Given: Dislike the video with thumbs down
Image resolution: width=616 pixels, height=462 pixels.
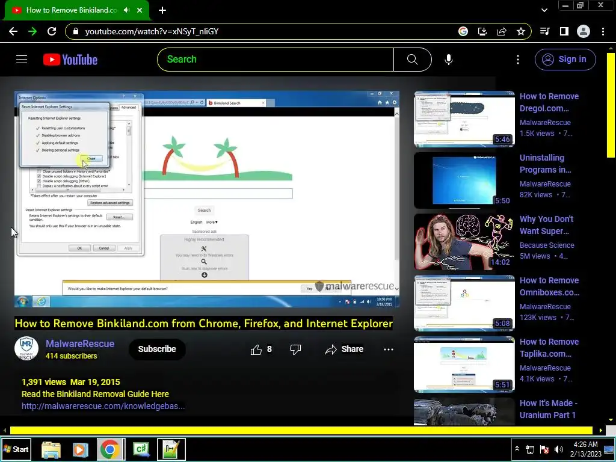Looking at the screenshot, I should 295,350.
